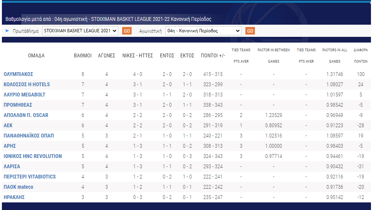Click points value 240 - 221

click(213, 136)
